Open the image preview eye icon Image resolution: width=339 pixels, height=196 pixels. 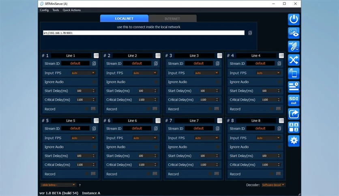[294, 33]
